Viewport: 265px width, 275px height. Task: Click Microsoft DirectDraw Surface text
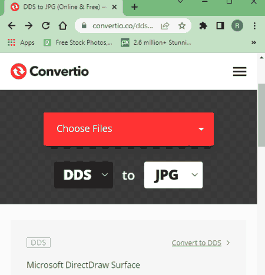tap(84, 265)
